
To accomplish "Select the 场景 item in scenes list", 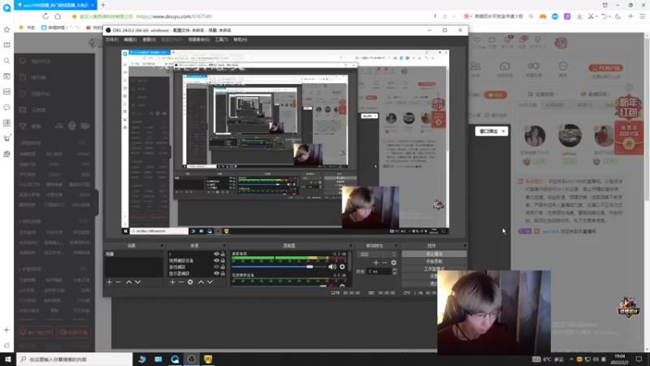I will click(x=133, y=254).
